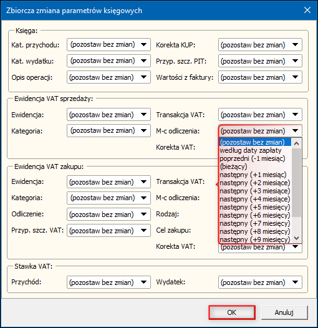Open the Stawka VAT Przychód dropdown
This screenshot has width=318, height=328.
coord(108,282)
